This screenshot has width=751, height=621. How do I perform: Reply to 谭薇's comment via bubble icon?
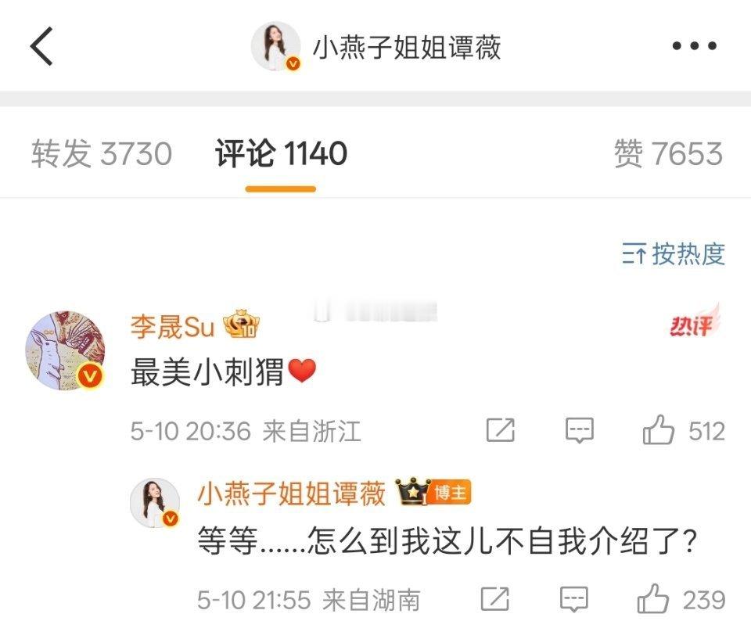(573, 598)
